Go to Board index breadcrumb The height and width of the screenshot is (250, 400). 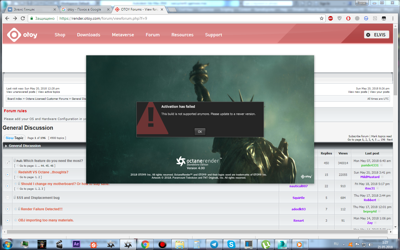coord(15,99)
